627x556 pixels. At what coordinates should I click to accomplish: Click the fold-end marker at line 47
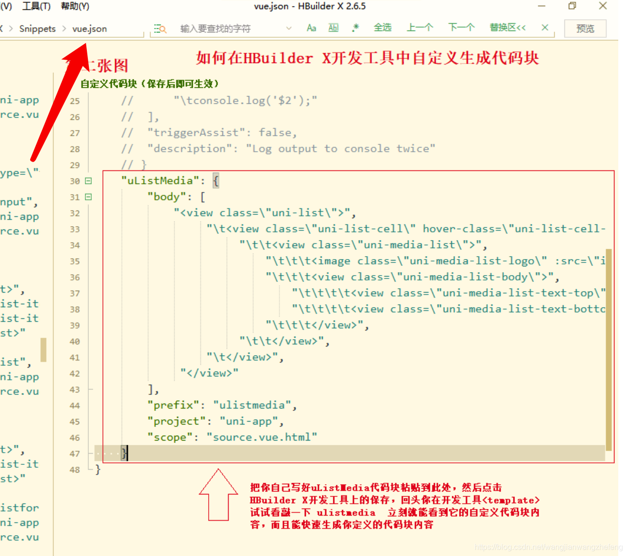tap(90, 454)
